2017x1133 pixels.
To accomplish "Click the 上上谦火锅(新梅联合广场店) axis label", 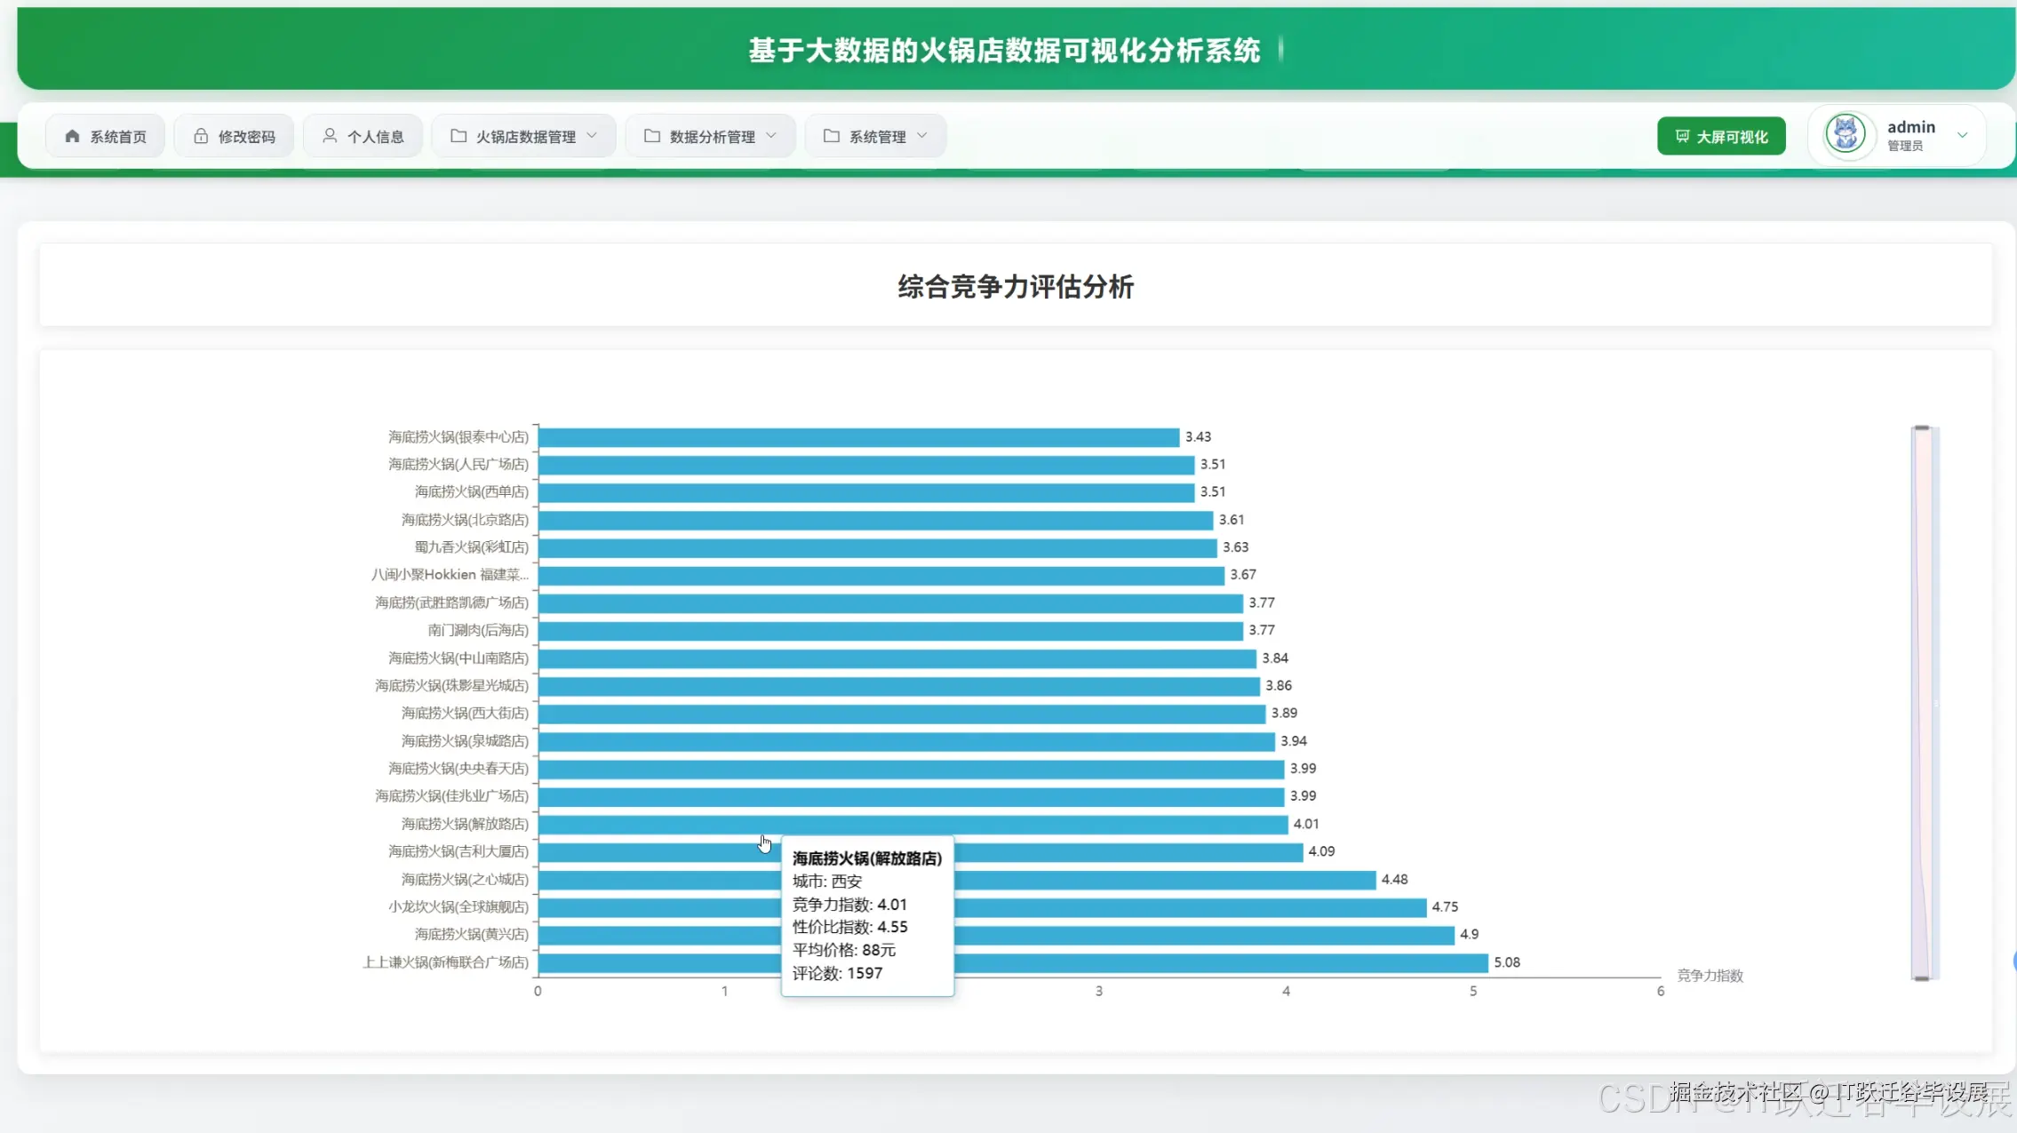I will coord(446,961).
